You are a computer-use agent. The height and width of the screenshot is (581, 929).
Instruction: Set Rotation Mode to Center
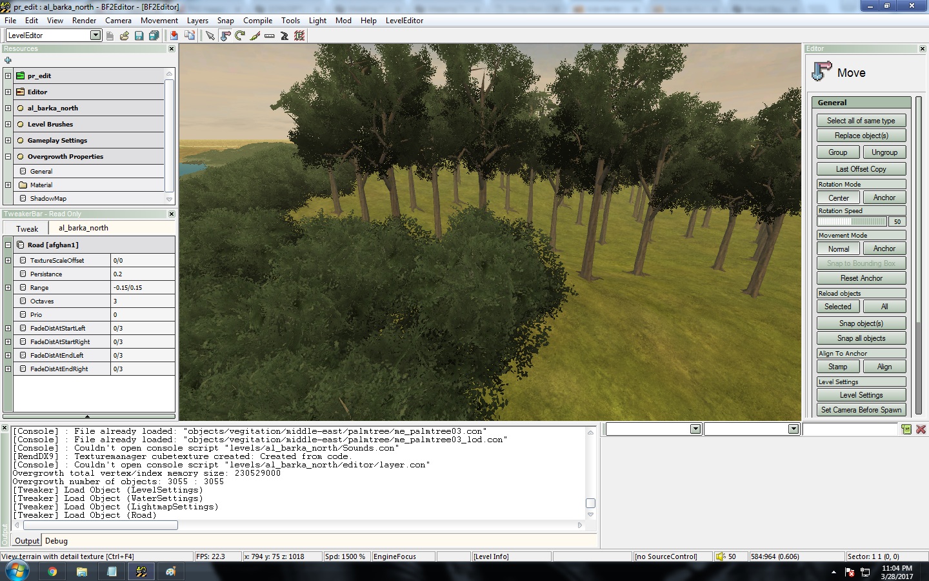839,198
